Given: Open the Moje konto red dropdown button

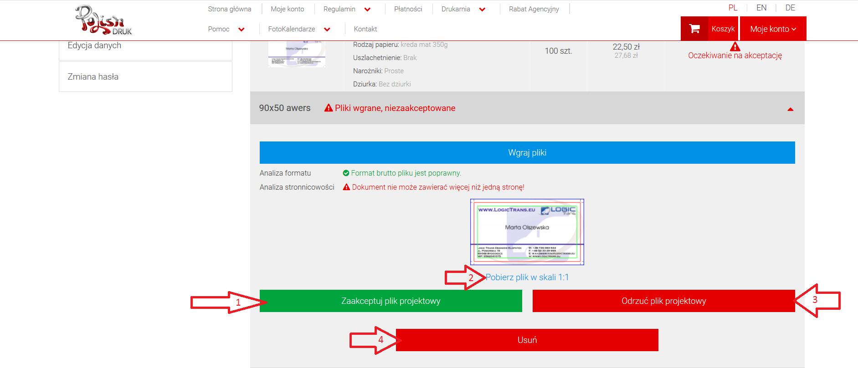Looking at the screenshot, I should click(773, 29).
